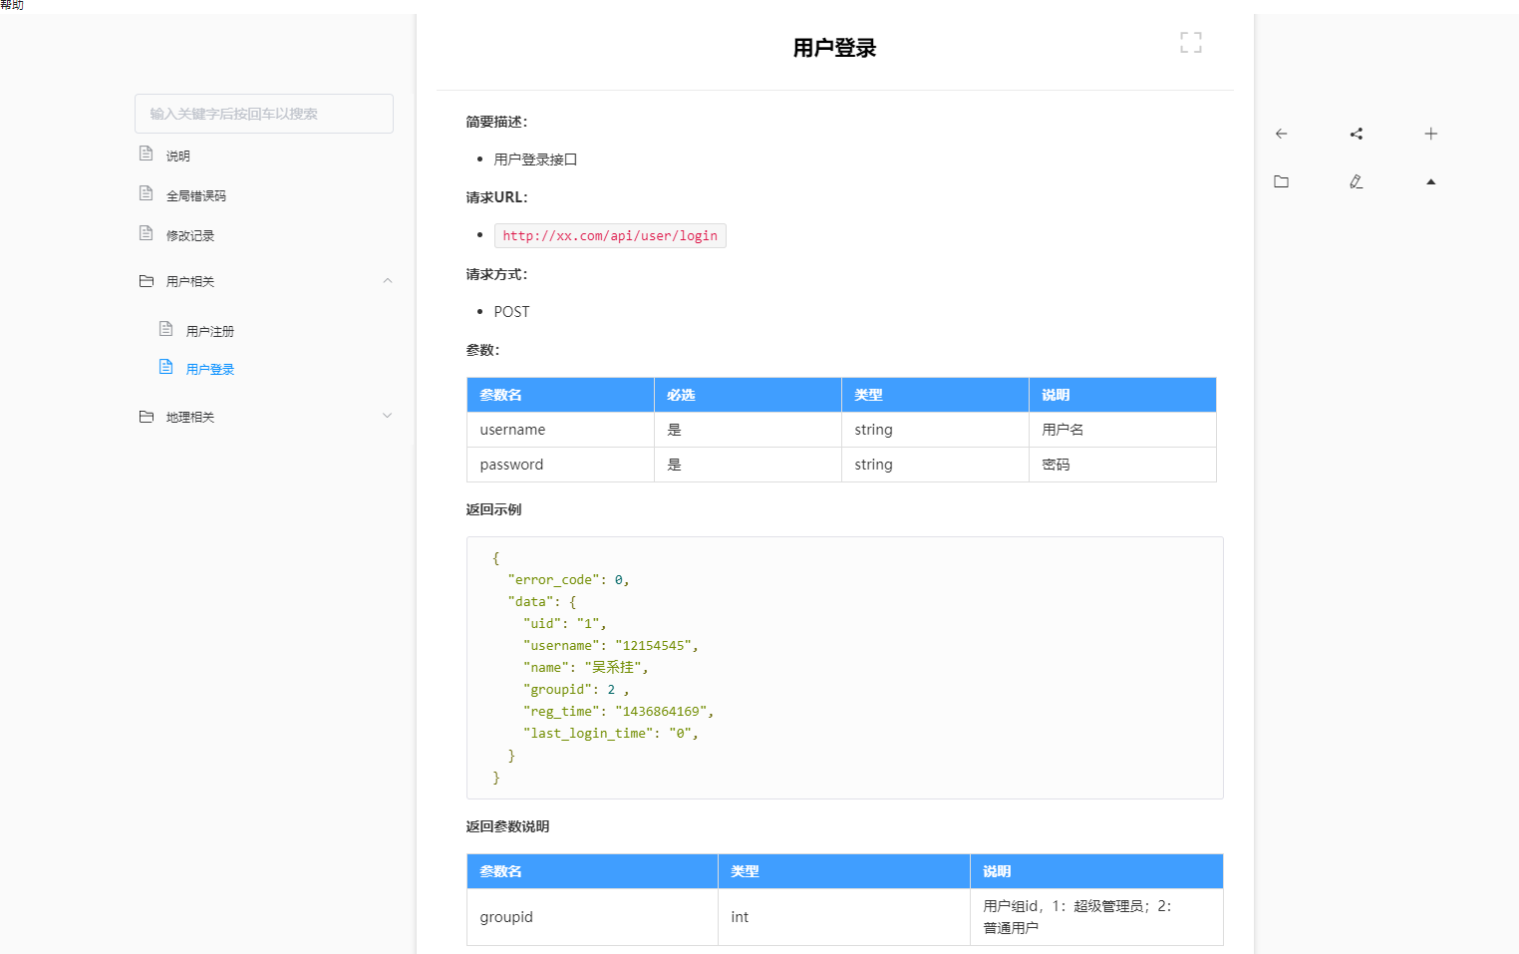Open the 全局错误码 page
This screenshot has height=954, width=1519.
[196, 196]
